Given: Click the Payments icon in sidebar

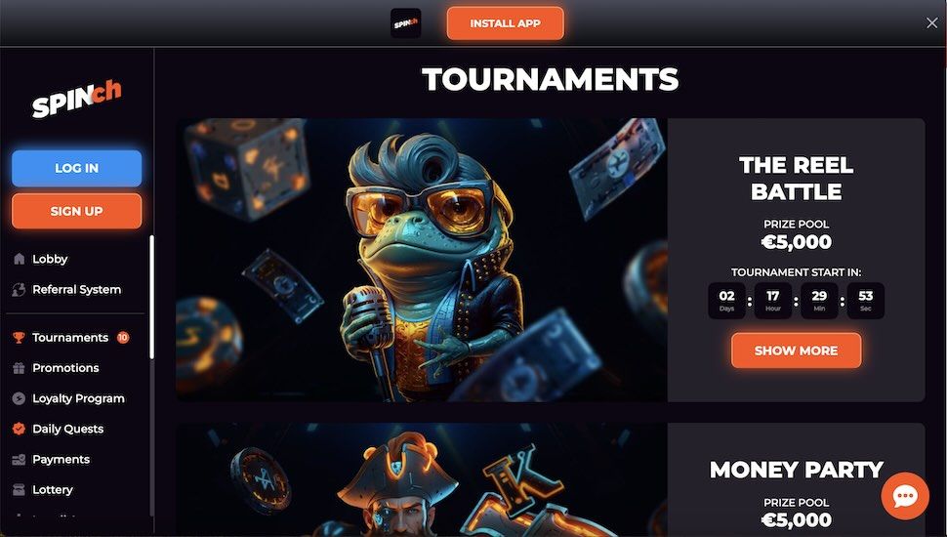Looking at the screenshot, I should coord(19,460).
